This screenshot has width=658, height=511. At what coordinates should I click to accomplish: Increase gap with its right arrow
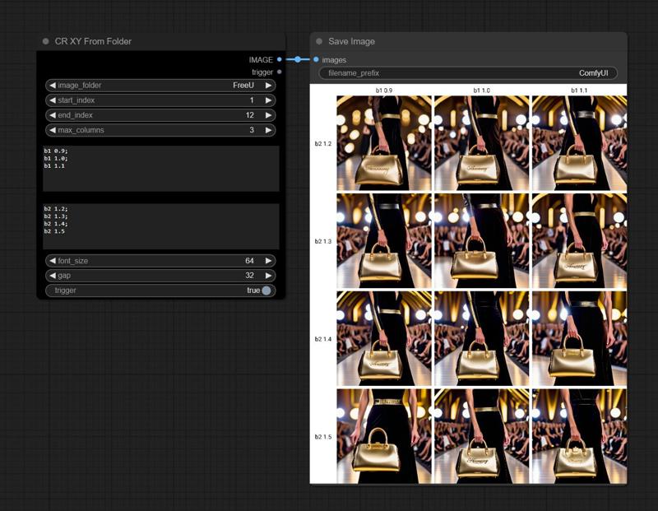[269, 276]
